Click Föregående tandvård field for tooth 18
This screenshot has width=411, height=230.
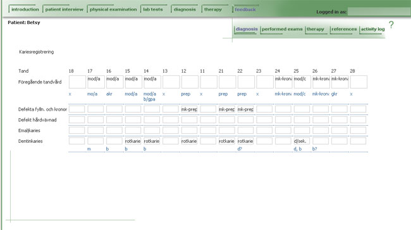pos(77,82)
